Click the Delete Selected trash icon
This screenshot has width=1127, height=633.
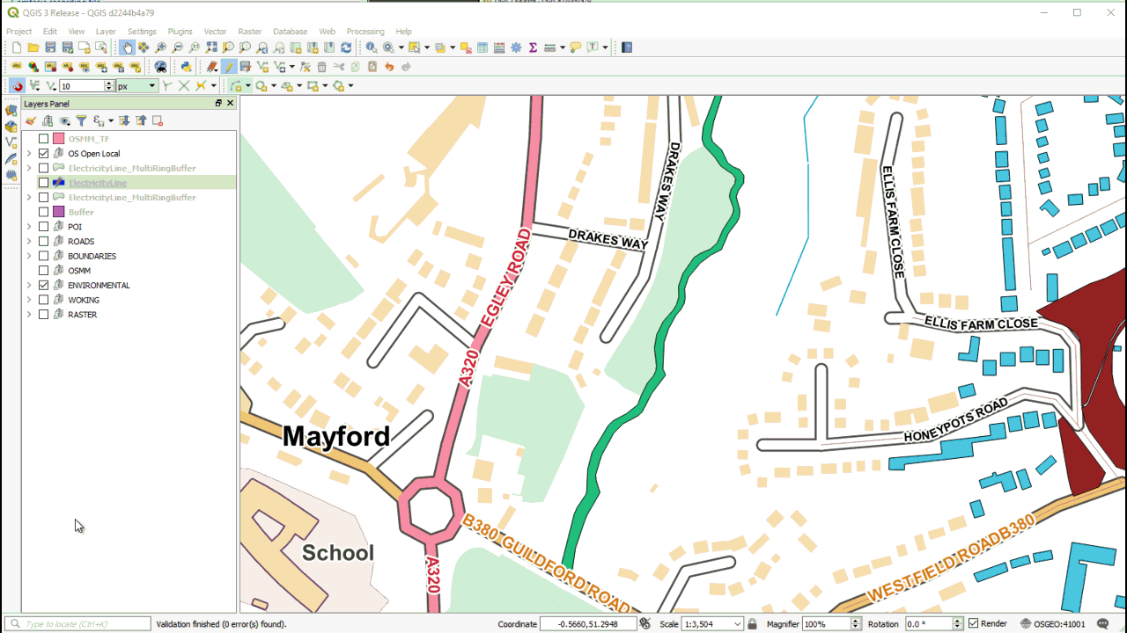321,67
